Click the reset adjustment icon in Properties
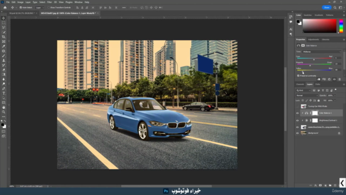Image resolution: width=346 pixels, height=195 pixels. (x=329, y=79)
